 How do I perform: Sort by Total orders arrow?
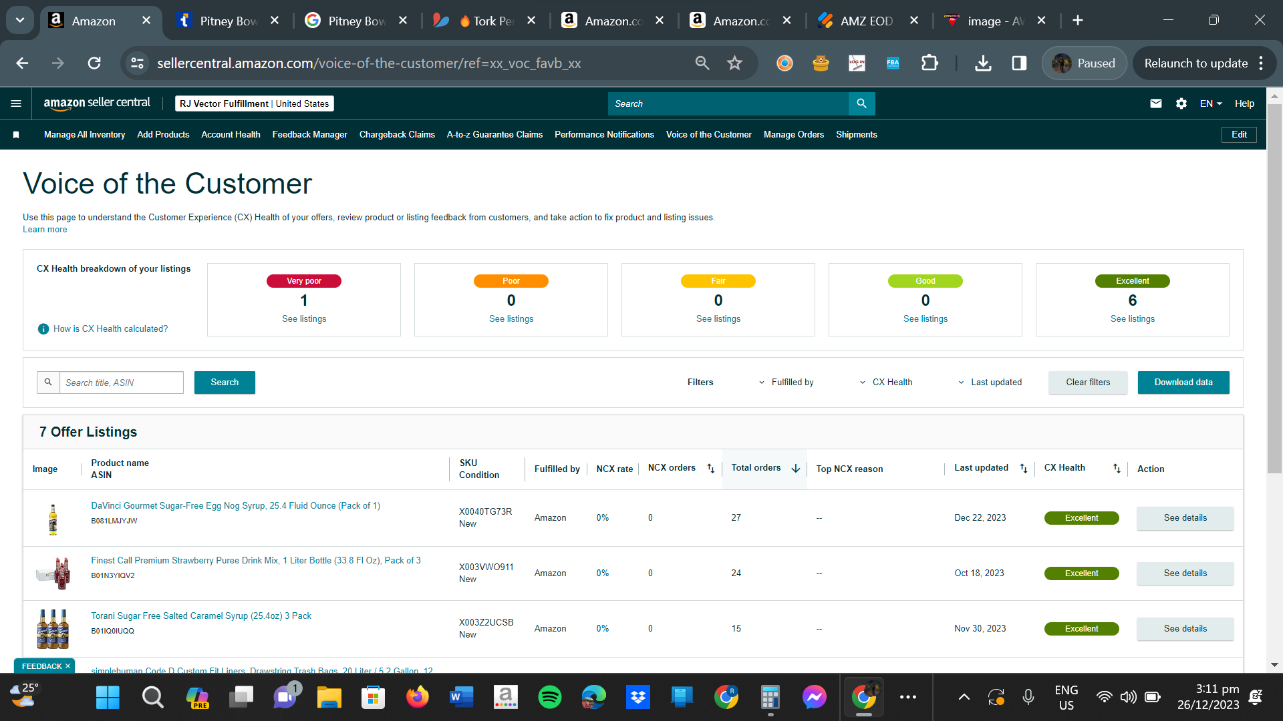pyautogui.click(x=796, y=469)
